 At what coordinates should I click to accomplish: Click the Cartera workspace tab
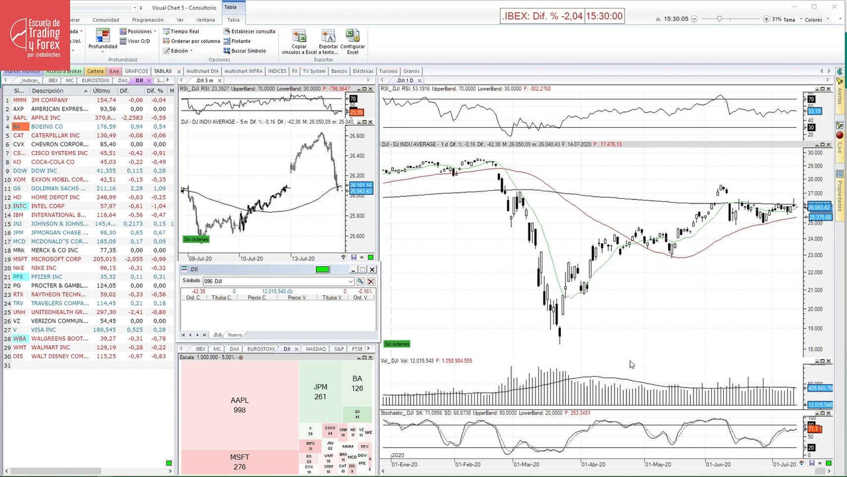click(x=95, y=71)
